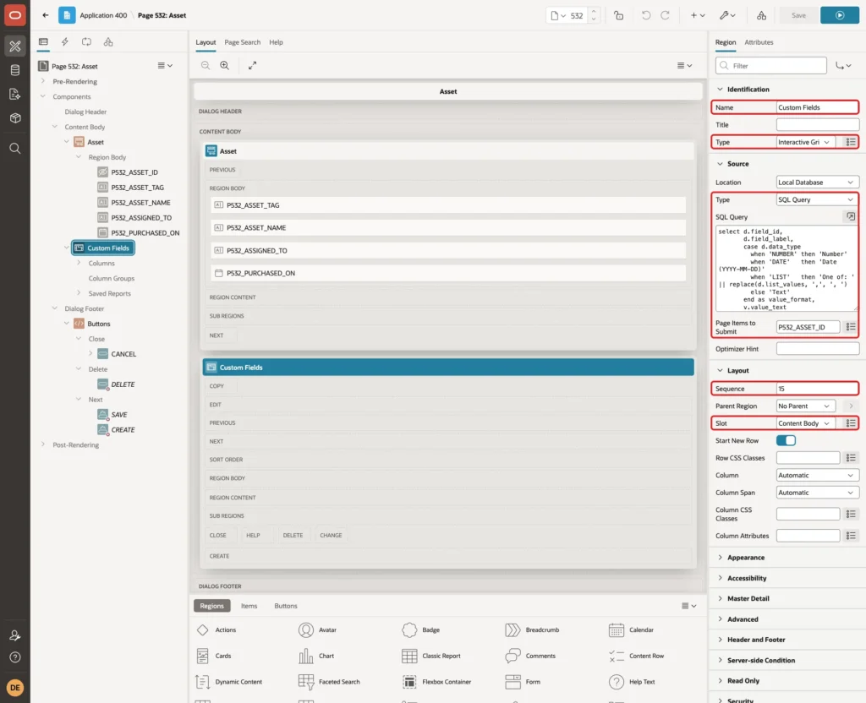Open shared components icon in top toolbar
Screen dimensions: 866x703
tap(762, 15)
